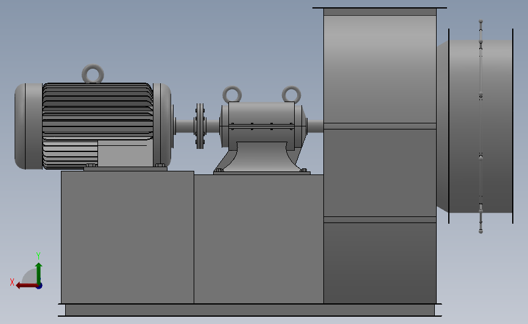Select the fan outlet flange at top
The image size is (528, 324).
pos(379,8)
